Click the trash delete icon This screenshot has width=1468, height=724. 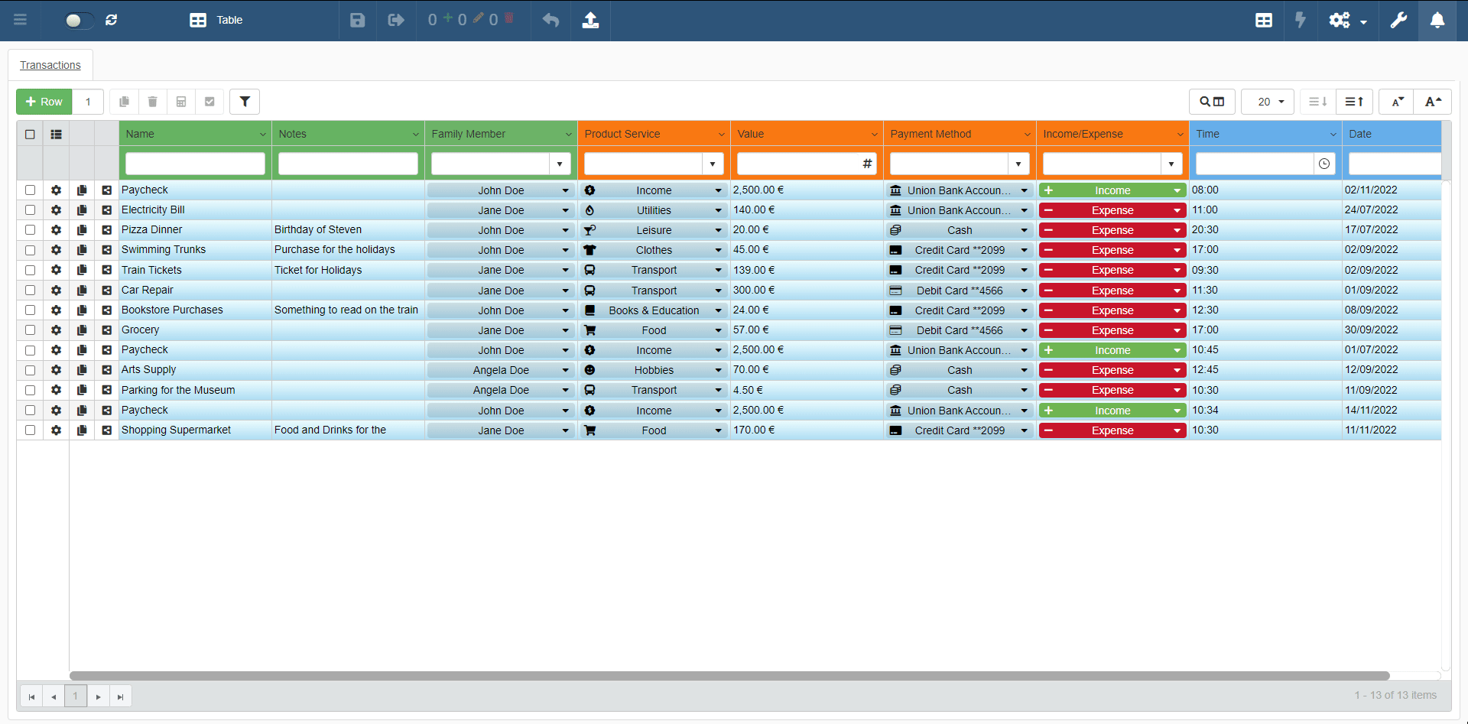coord(152,102)
